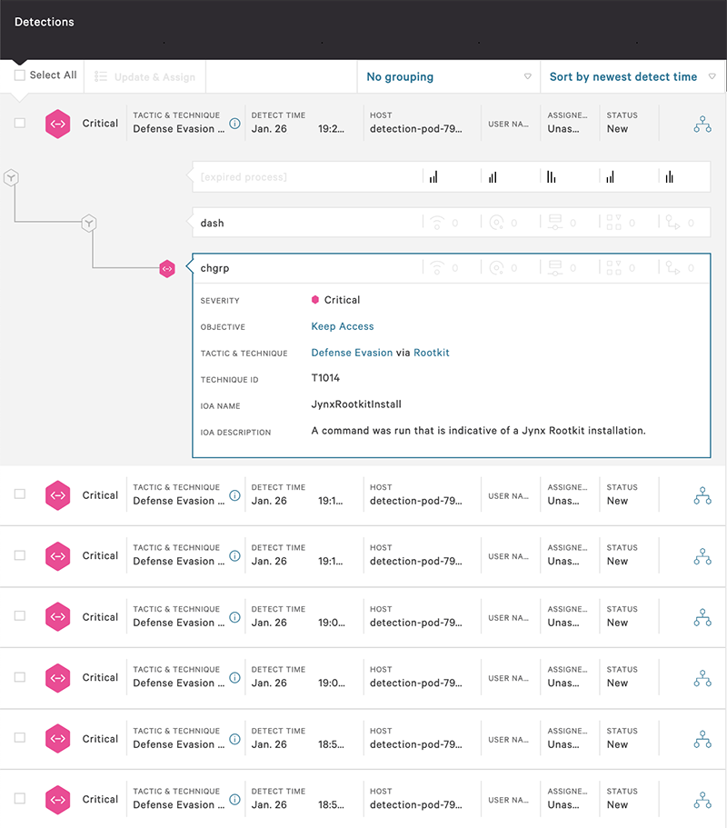Click info icon next to first Defense Evasion

pyautogui.click(x=234, y=123)
